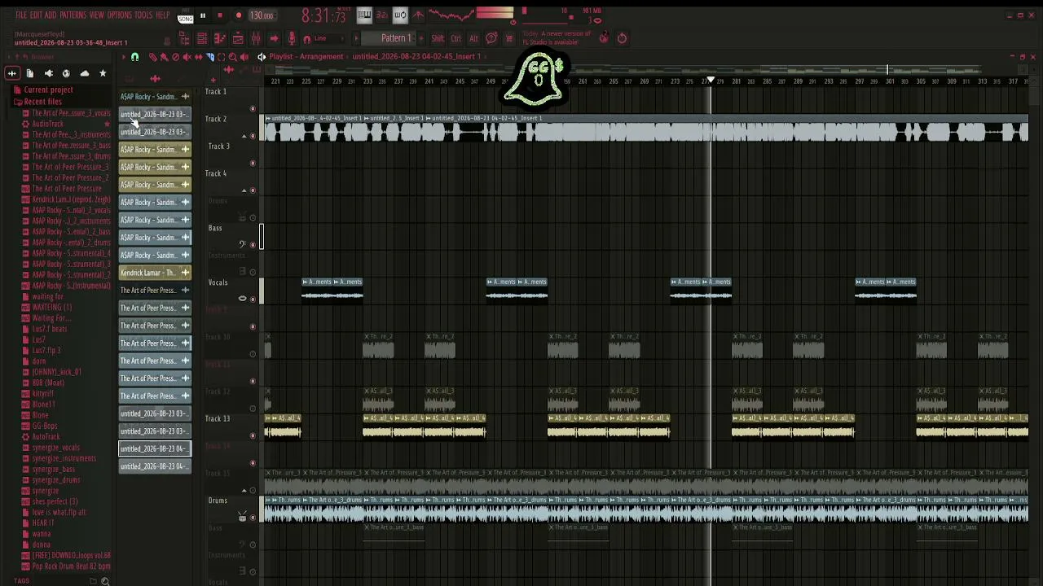1043x586 pixels.
Task: Click the Shift modifier button
Action: coord(438,38)
